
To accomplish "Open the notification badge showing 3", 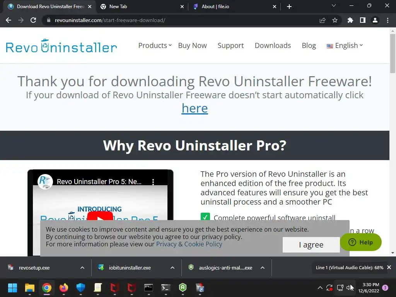I will (x=385, y=288).
